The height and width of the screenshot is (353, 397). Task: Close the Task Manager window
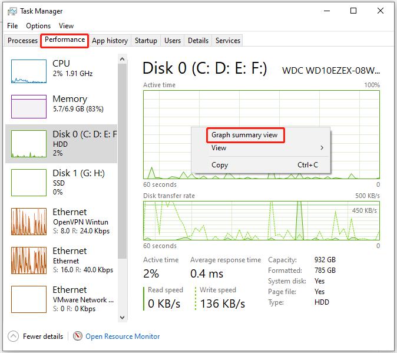tap(381, 11)
